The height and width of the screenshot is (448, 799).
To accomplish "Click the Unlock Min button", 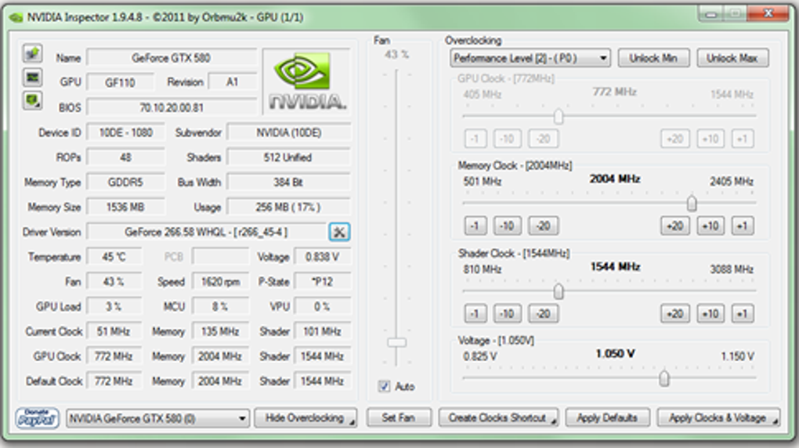I will [x=654, y=58].
